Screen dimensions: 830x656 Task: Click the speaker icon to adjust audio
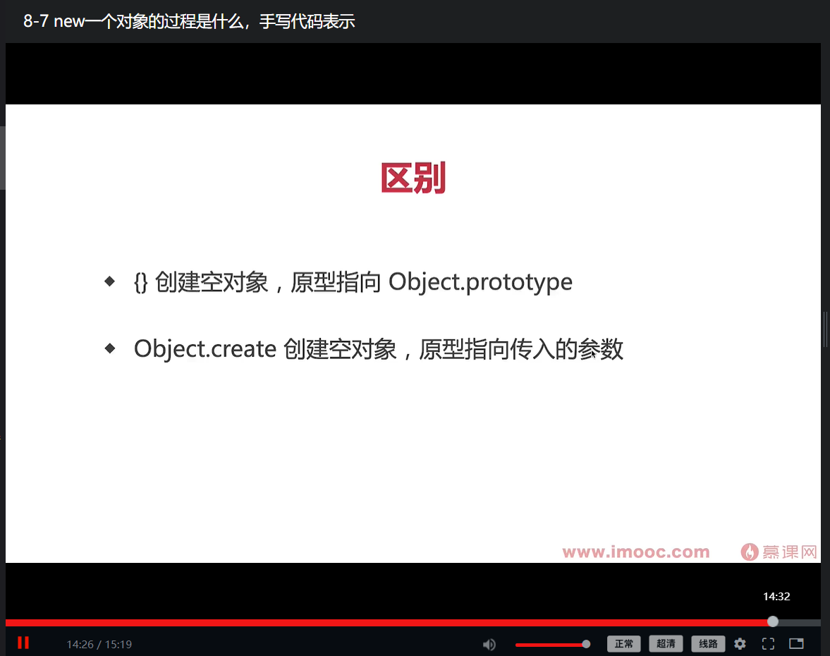point(489,644)
